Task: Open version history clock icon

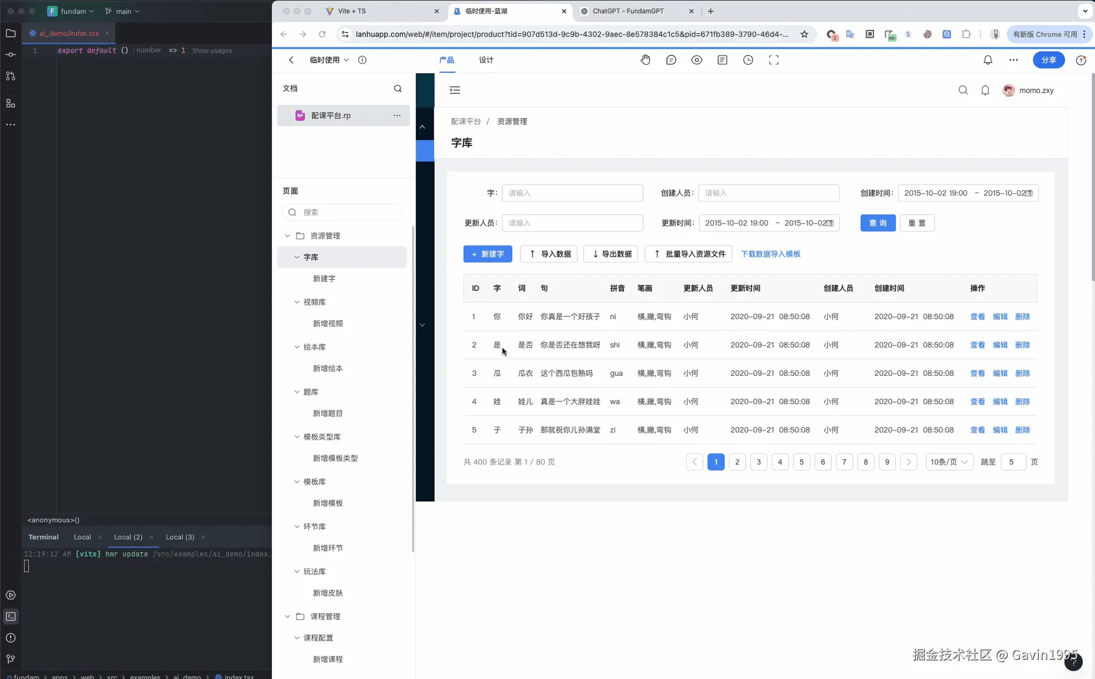Action: (x=747, y=60)
